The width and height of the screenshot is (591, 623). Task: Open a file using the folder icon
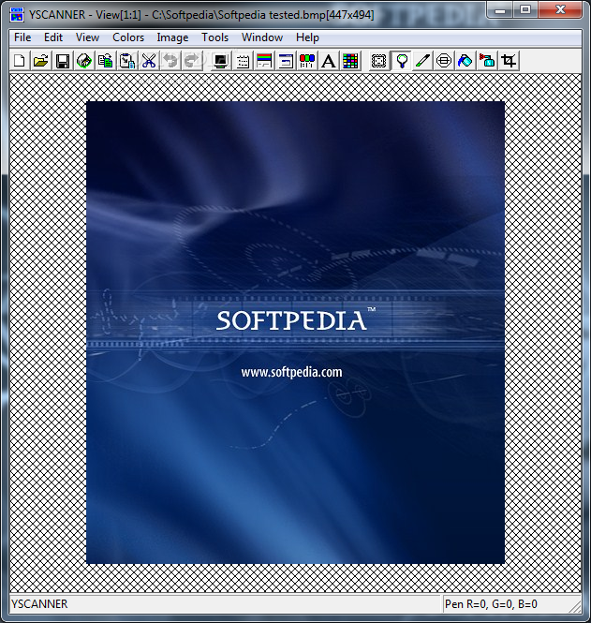point(41,61)
